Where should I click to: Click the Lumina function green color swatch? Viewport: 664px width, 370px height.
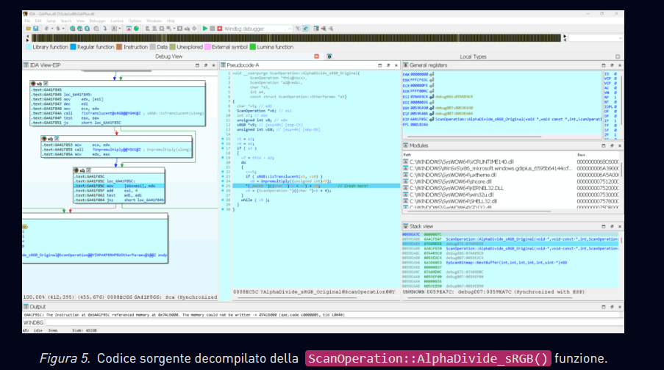253,47
